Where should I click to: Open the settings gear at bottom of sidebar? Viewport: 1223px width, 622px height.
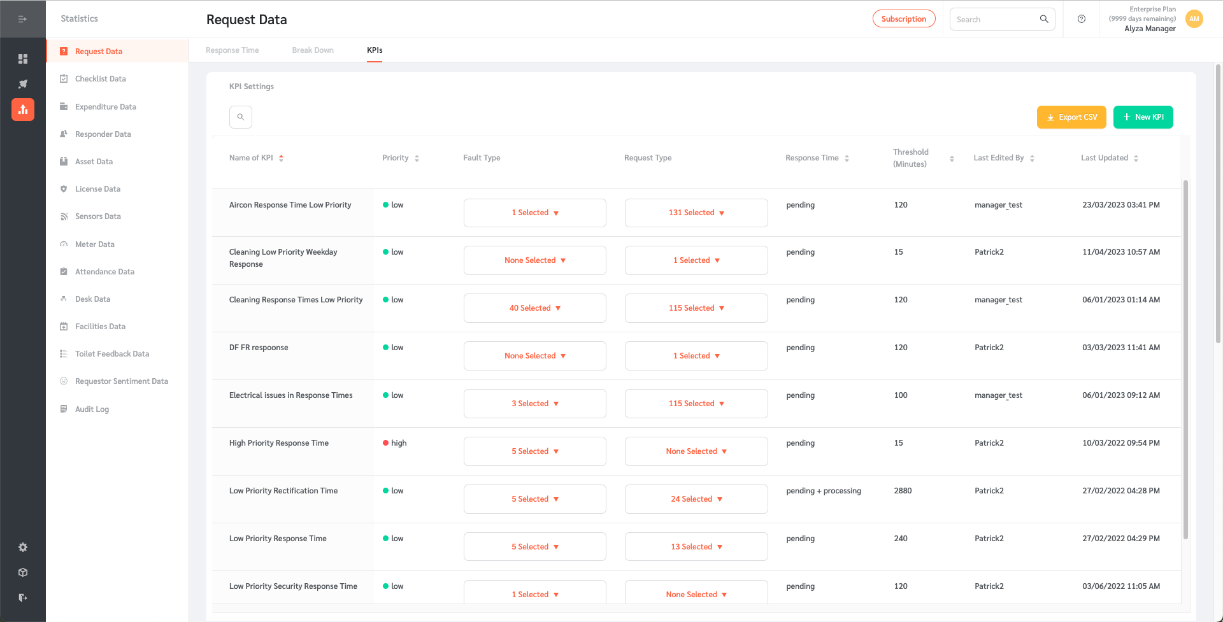(23, 547)
